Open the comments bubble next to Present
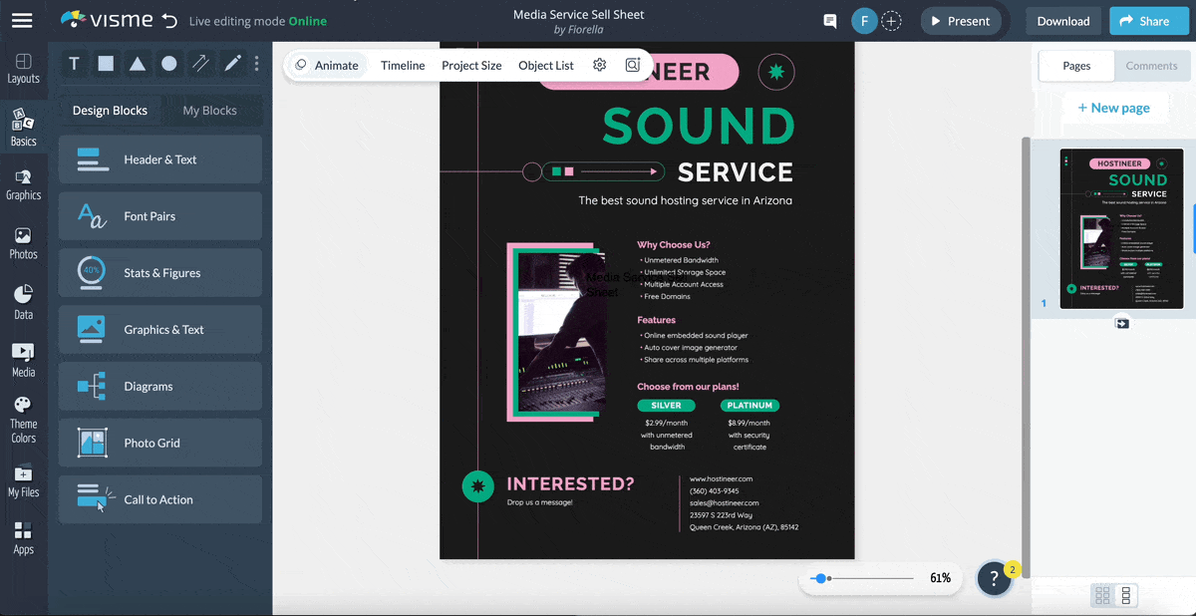 coord(829,20)
